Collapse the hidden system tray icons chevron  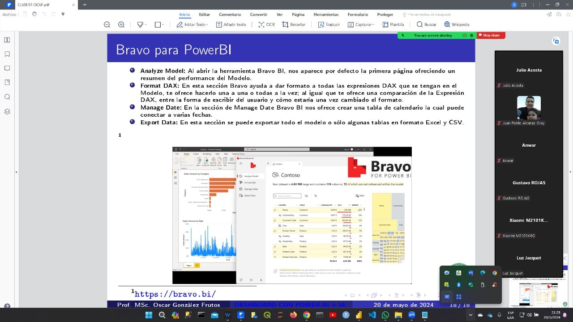click(x=470, y=315)
